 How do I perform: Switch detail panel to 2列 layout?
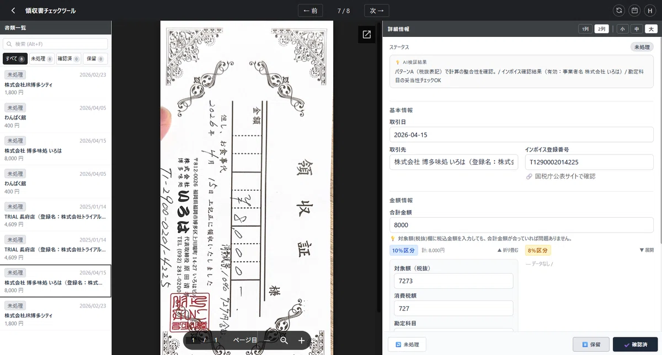[601, 29]
